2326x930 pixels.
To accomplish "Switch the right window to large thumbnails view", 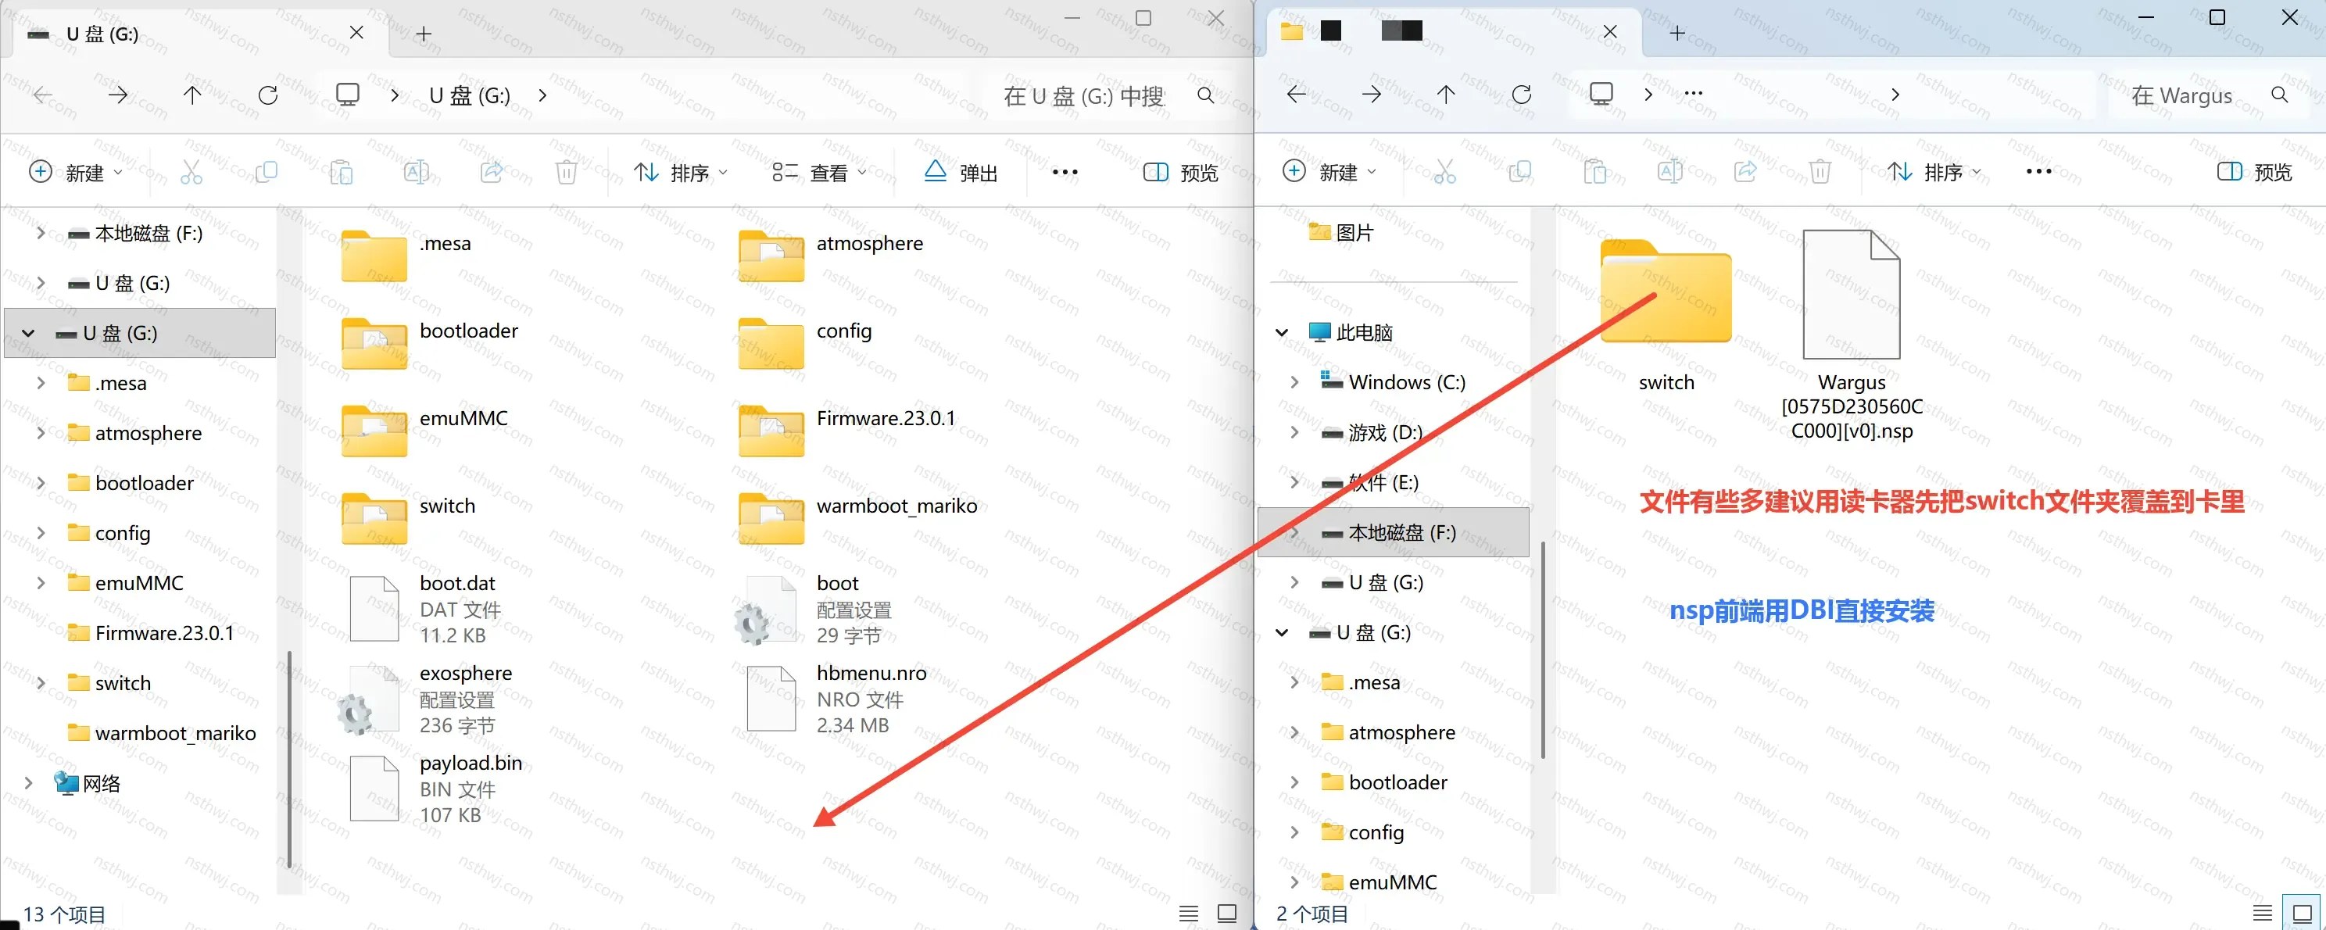I will pyautogui.click(x=2302, y=913).
